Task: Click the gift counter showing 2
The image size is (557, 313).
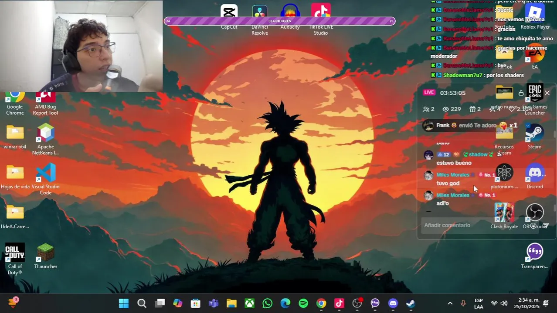Action: [475, 109]
